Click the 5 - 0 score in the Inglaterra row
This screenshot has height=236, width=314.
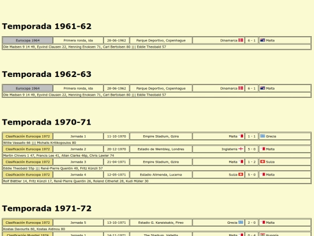coord(252,149)
